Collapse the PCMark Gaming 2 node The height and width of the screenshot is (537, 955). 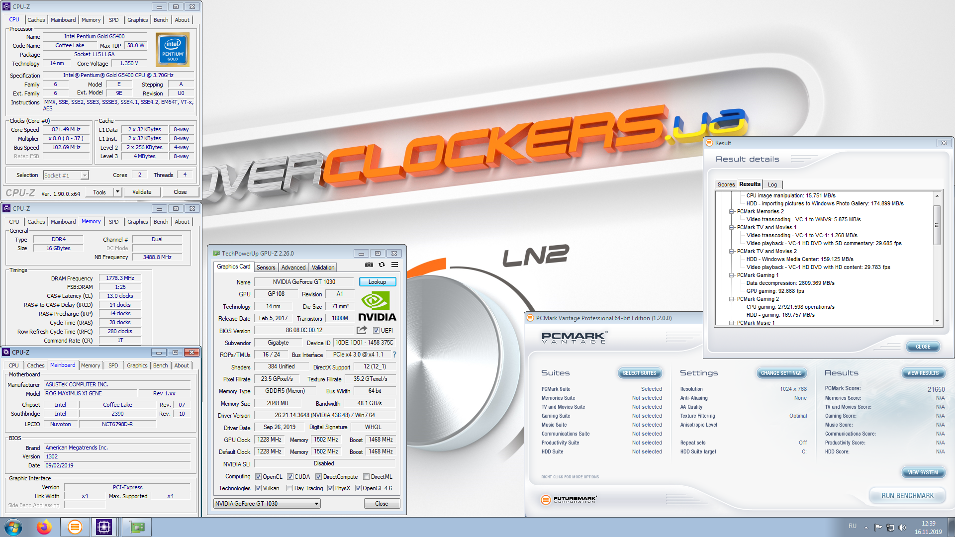[732, 299]
